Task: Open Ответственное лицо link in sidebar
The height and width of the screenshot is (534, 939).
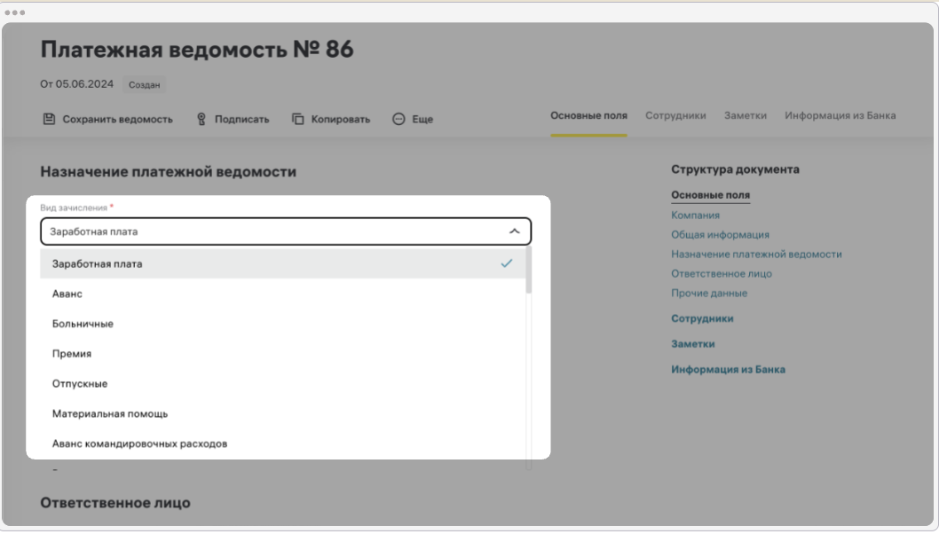Action: pos(721,274)
